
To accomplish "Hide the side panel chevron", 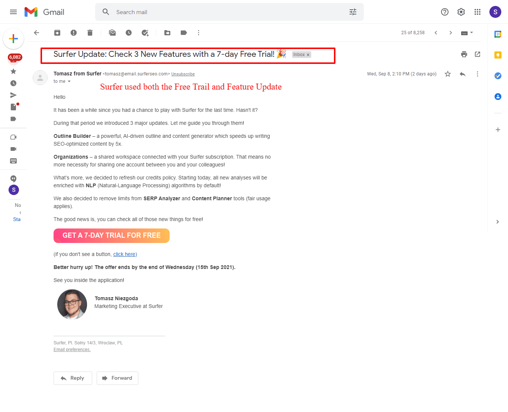I will tap(498, 222).
